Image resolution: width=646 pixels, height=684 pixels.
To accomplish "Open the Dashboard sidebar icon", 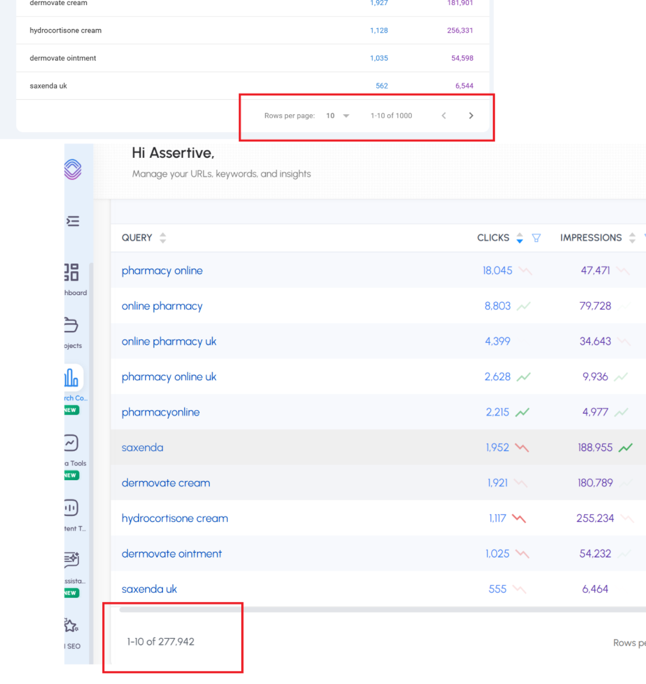I will click(72, 272).
